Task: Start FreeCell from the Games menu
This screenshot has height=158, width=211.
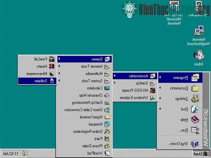Action: 37,59
